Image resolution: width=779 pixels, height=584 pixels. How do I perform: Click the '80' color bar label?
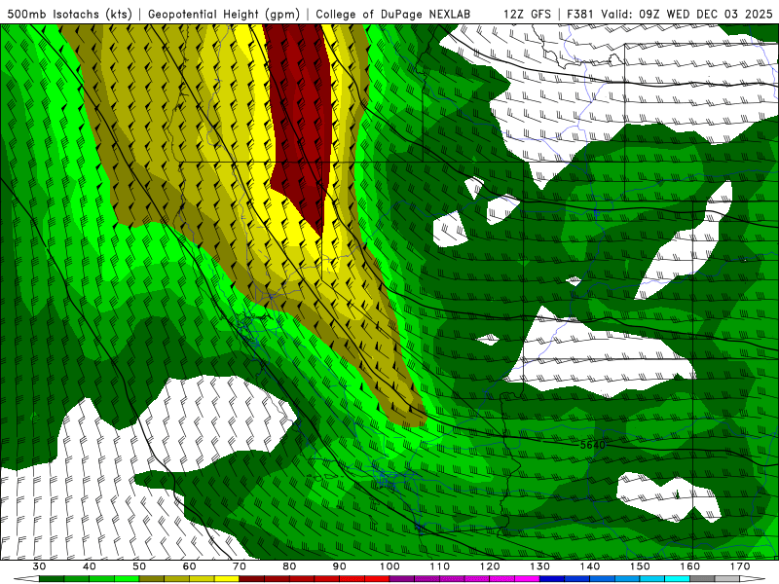point(289,566)
